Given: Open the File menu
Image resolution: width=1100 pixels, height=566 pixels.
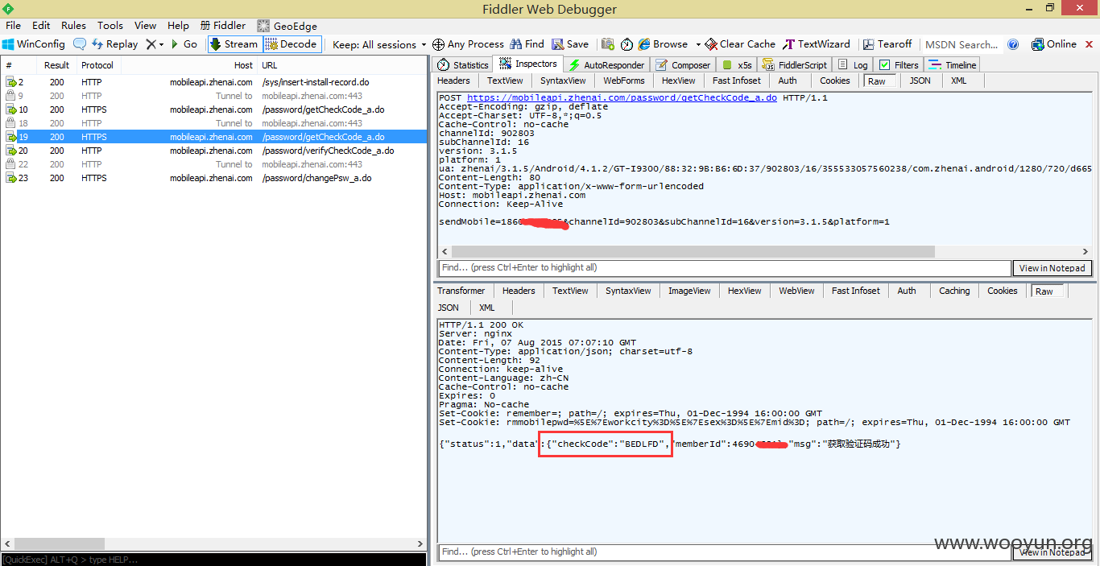Looking at the screenshot, I should pos(14,25).
